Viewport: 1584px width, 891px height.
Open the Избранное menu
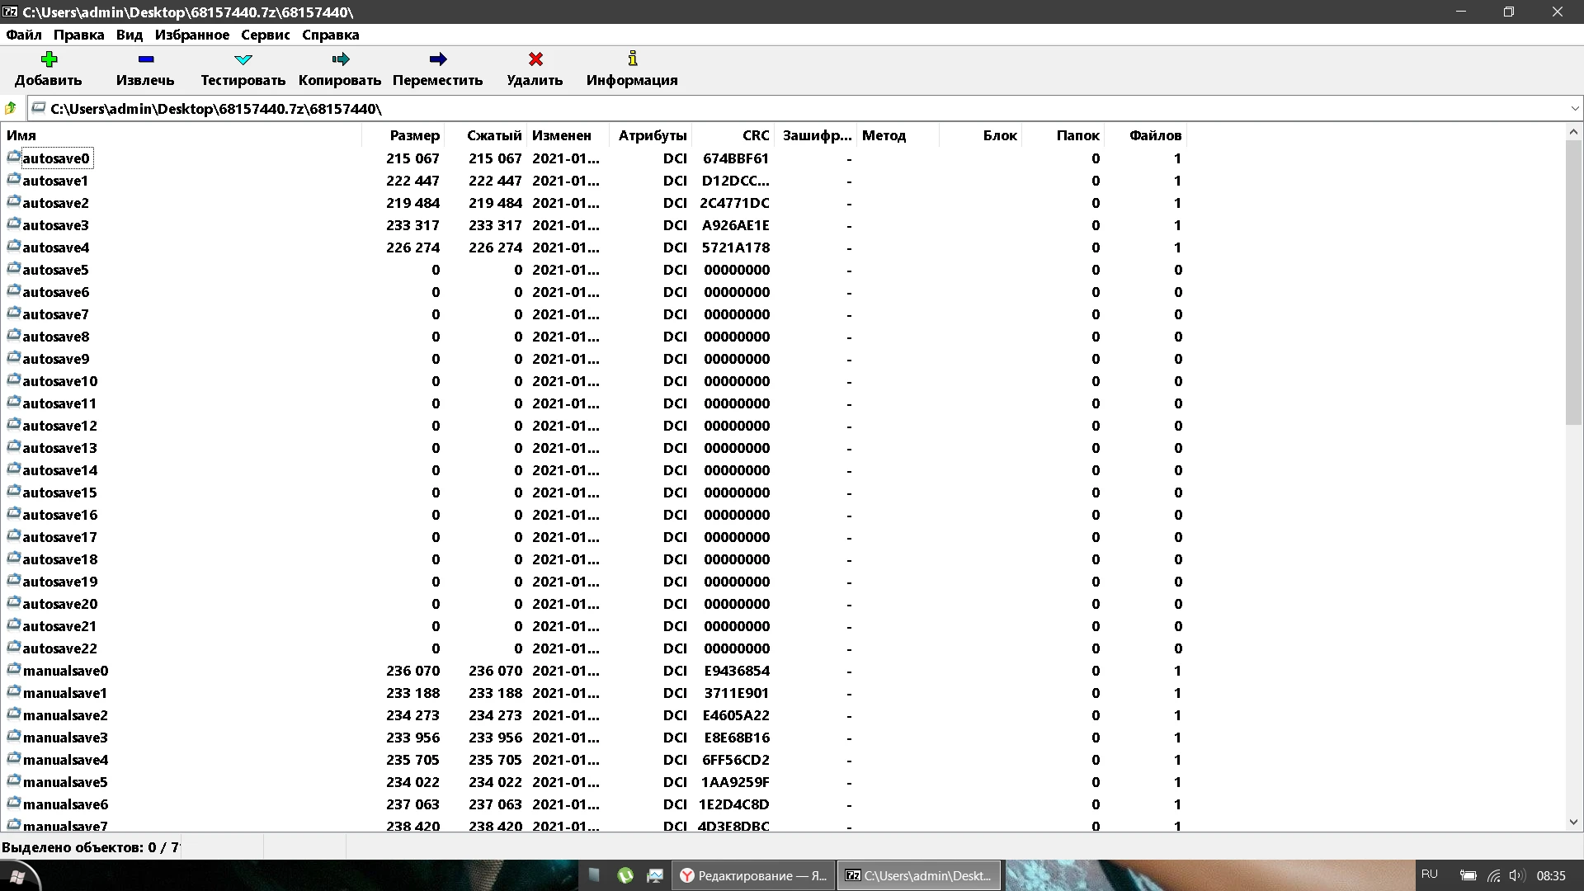coord(191,35)
